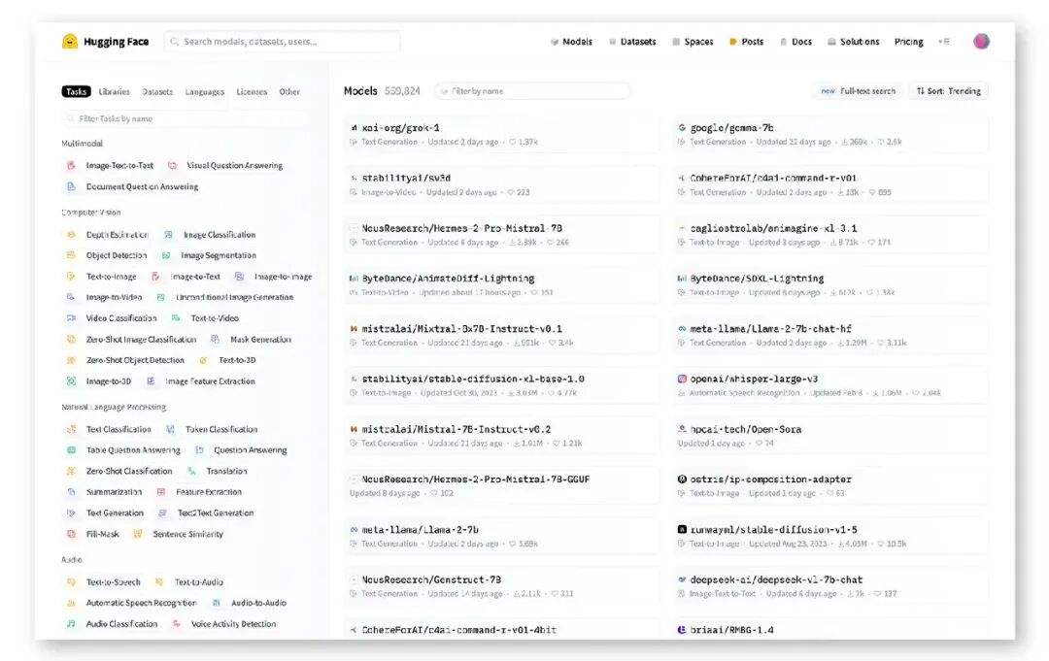Go to Spaces in top navigation

click(x=693, y=42)
